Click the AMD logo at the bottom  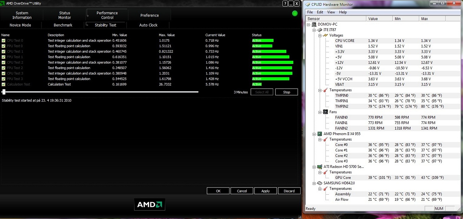(149, 204)
